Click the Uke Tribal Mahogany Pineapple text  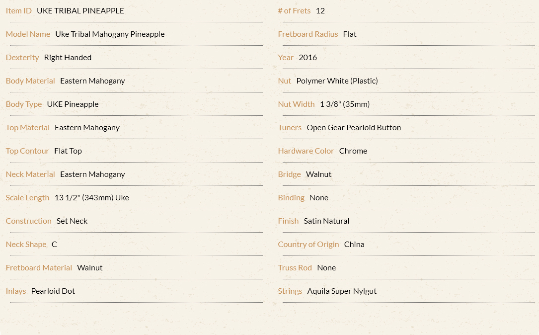[x=110, y=34]
